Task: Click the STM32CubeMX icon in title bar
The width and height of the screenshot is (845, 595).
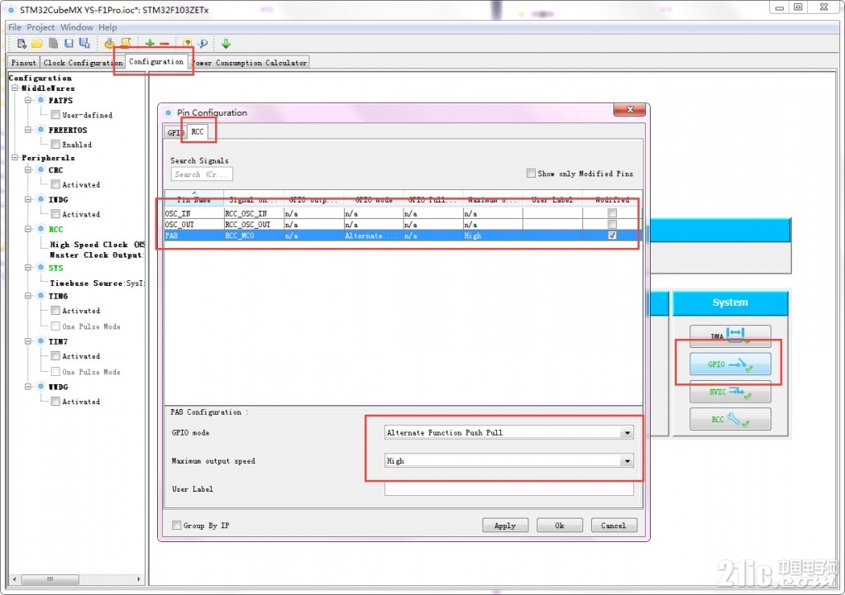Action: point(11,10)
